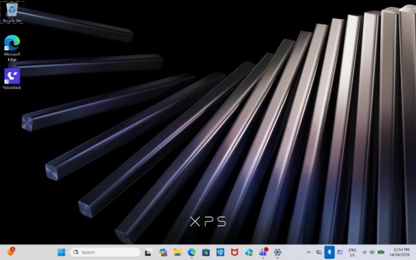Image resolution: width=416 pixels, height=260 pixels.
Task: Open Microsoft Store from the taskbar
Action: 206,252
